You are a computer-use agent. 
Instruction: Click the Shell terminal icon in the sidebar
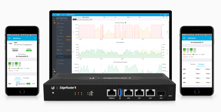[58, 50]
